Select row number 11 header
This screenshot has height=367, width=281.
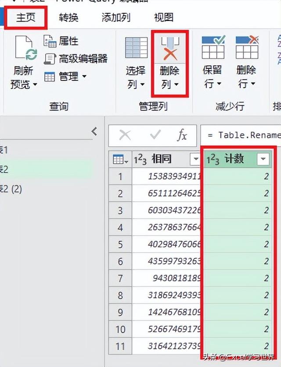[120, 346]
